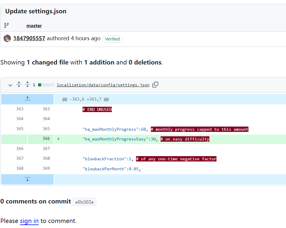Click the git branch icon
The width and height of the screenshot is (286, 228).
click(x=7, y=25)
